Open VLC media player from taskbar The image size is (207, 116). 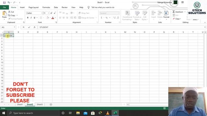tap(108, 113)
